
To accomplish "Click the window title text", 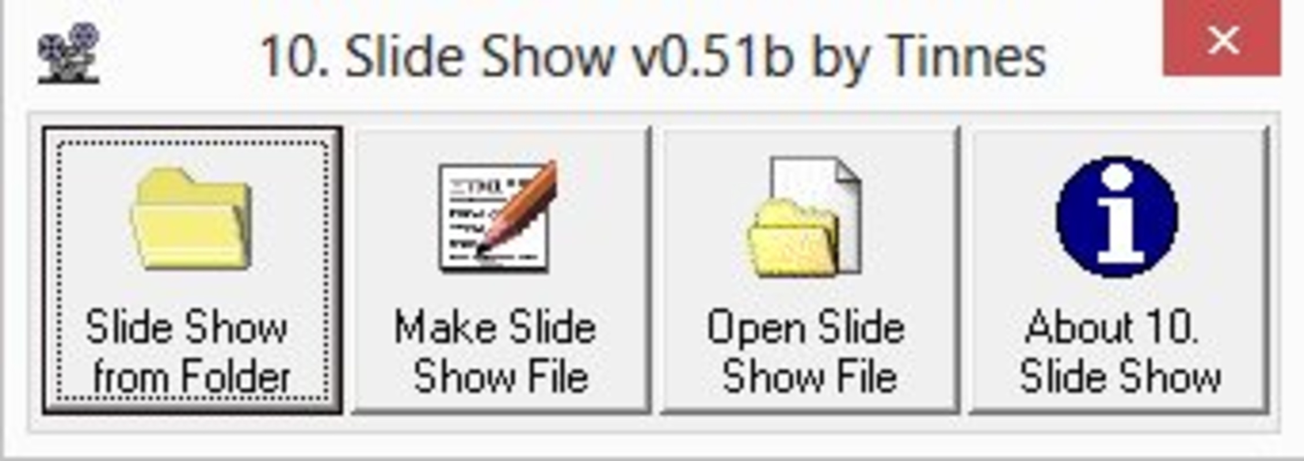I will [653, 56].
